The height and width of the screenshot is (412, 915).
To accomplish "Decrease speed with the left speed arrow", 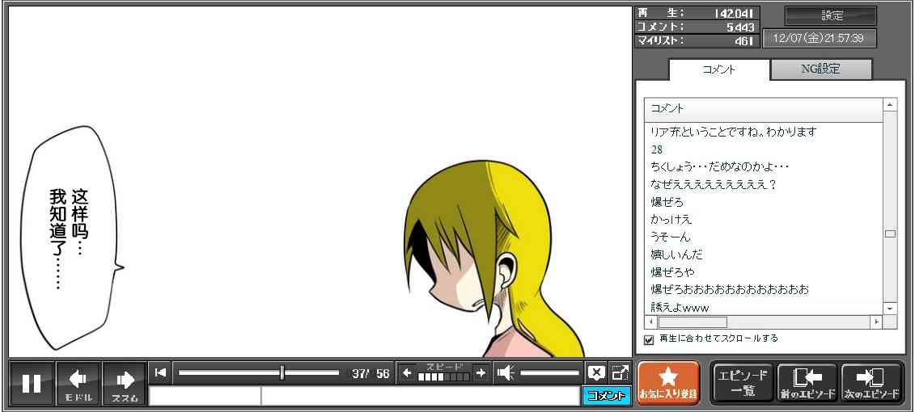I will 407,372.
